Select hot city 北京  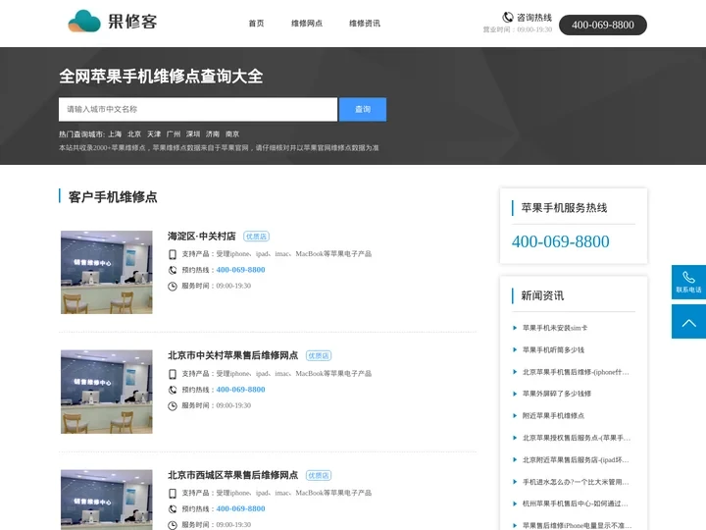[x=134, y=133]
